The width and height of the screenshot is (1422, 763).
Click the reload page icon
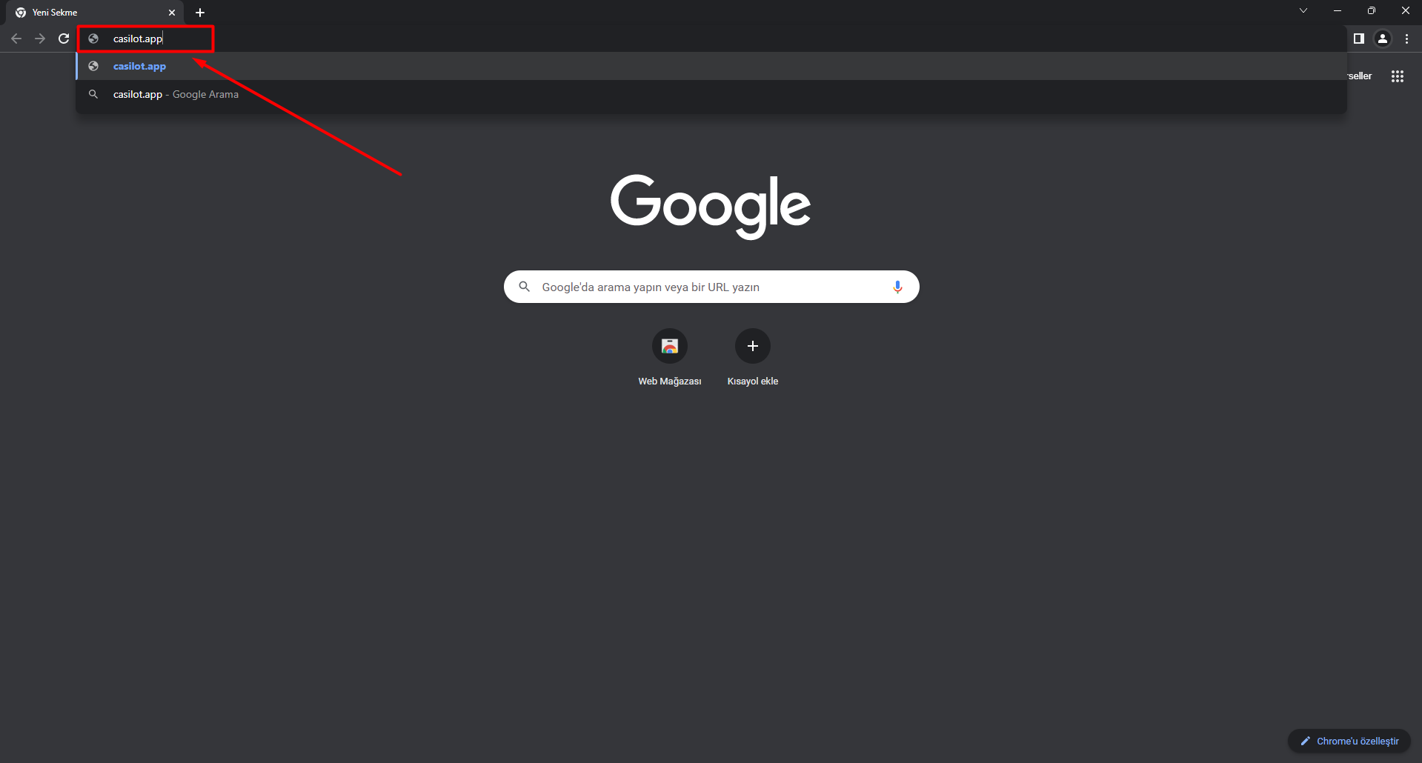click(64, 39)
